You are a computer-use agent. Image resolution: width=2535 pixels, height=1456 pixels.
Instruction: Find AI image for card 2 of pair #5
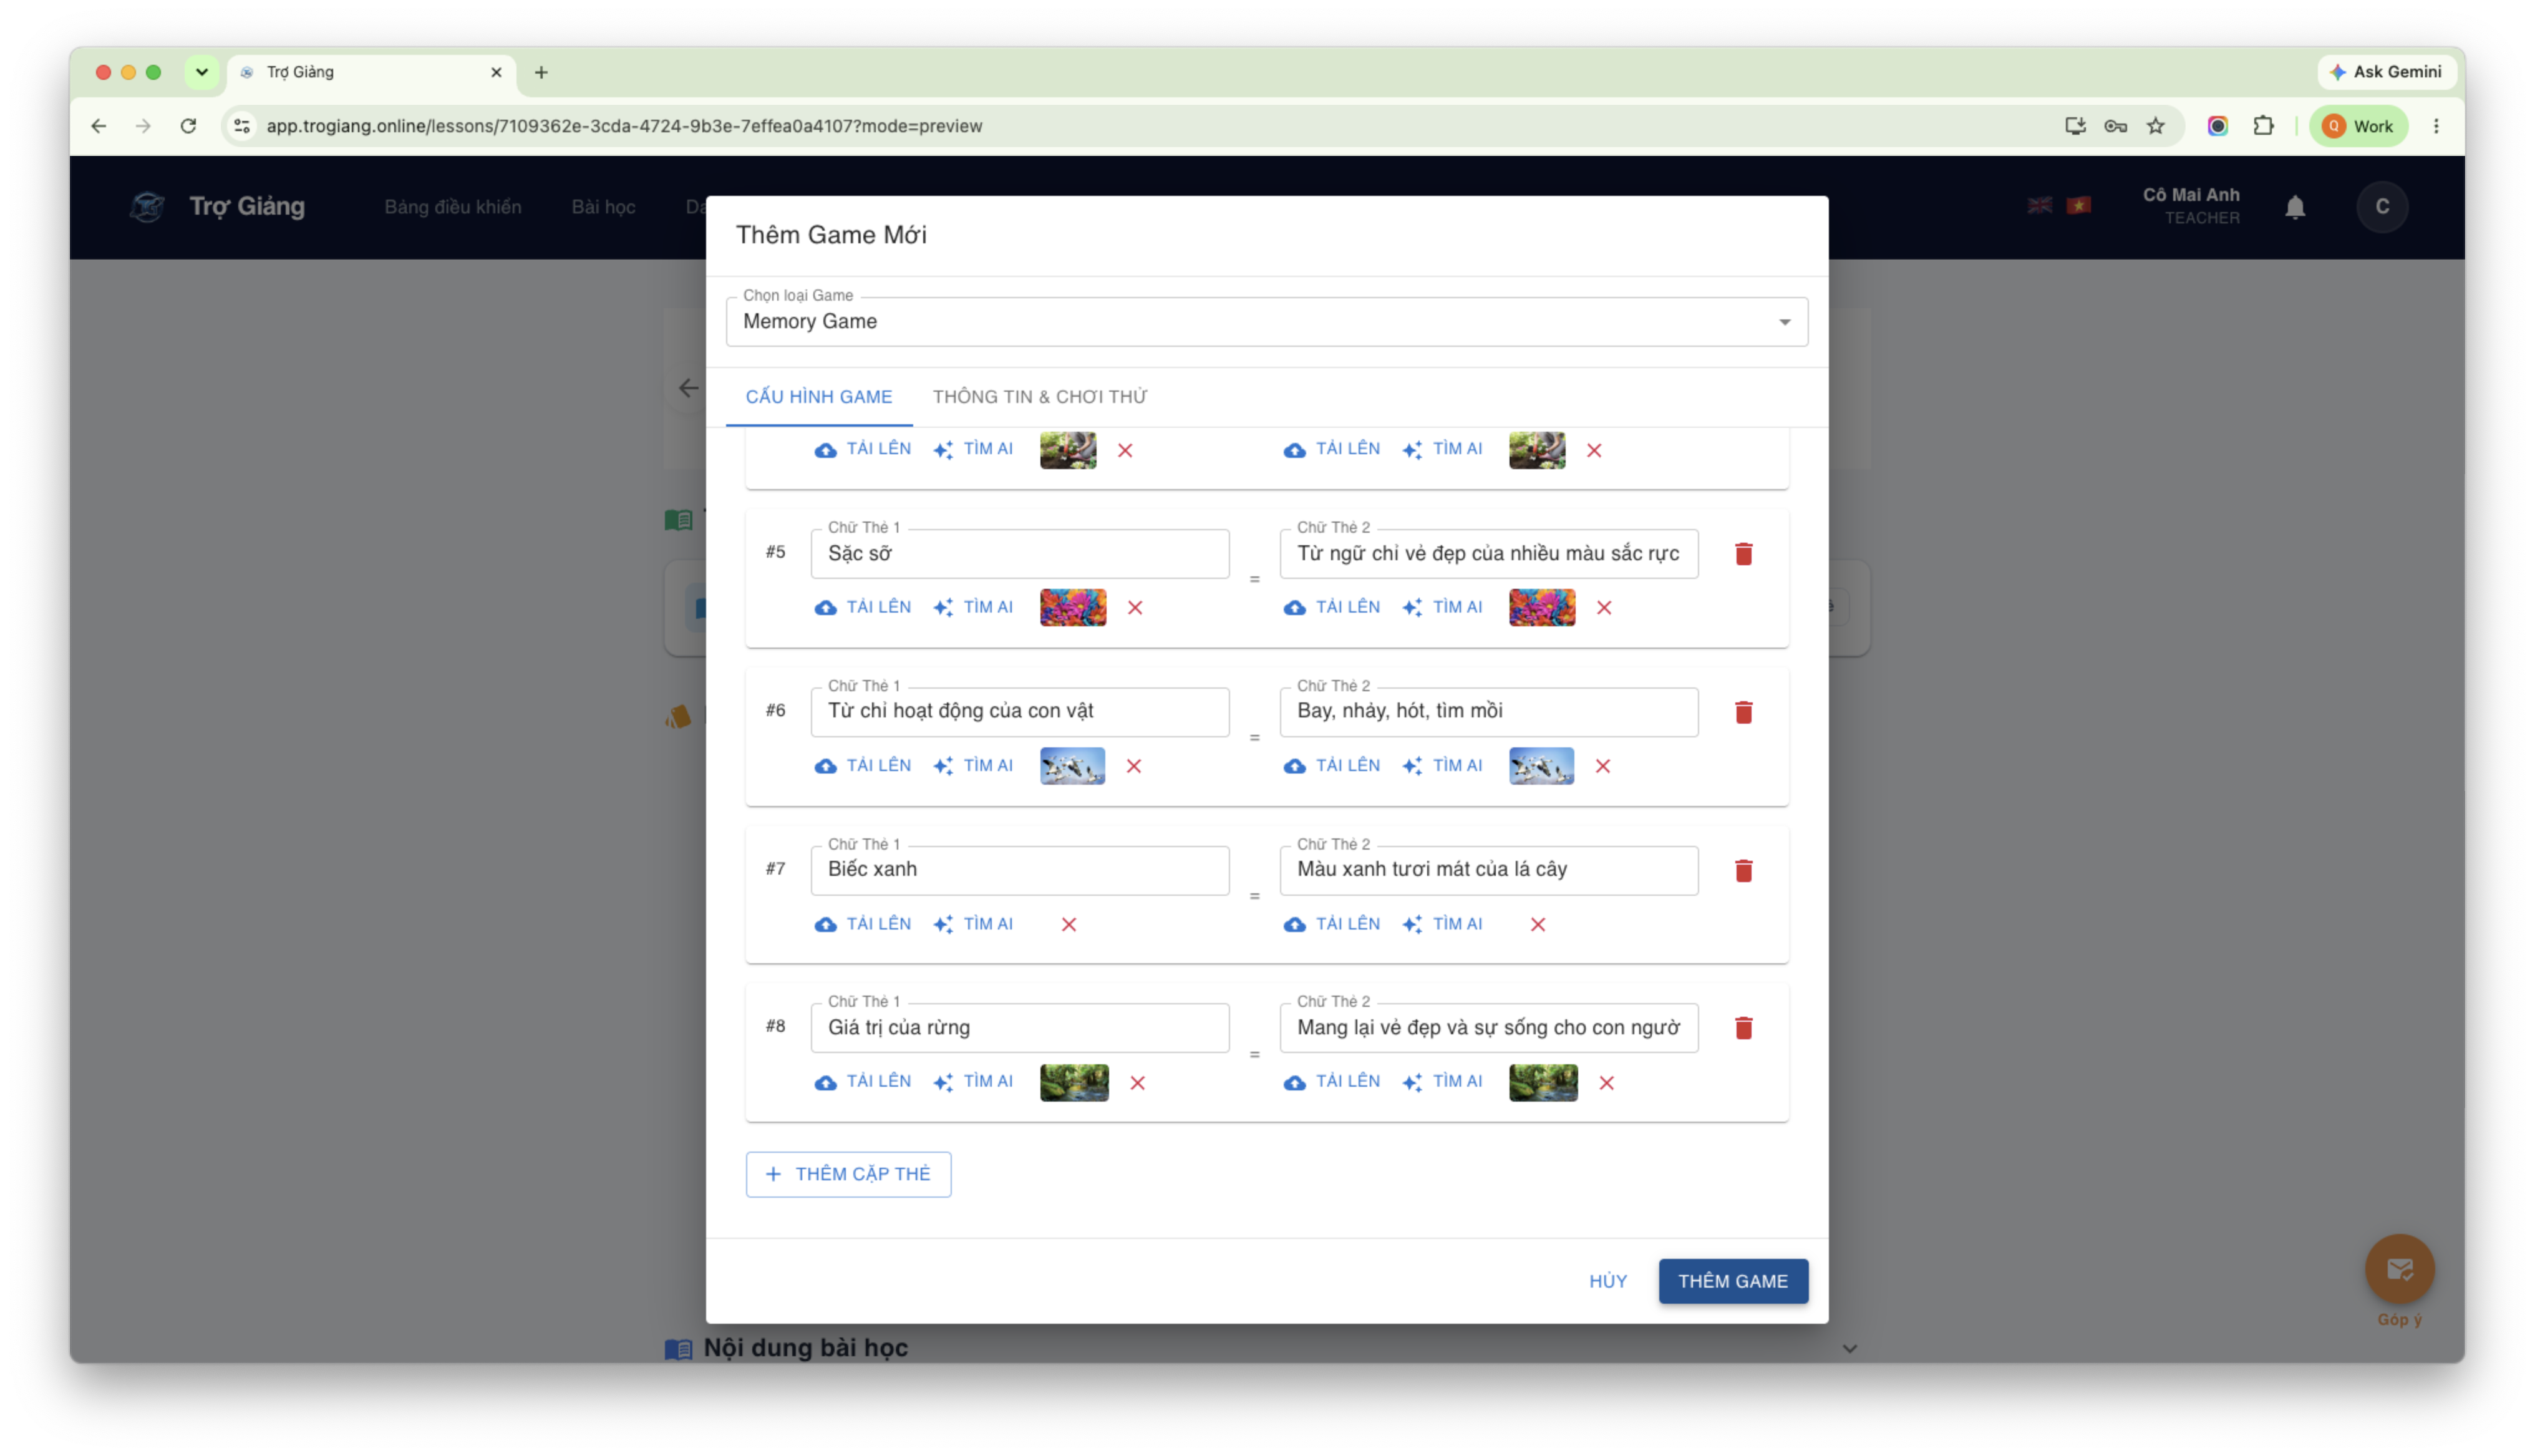click(x=1442, y=607)
